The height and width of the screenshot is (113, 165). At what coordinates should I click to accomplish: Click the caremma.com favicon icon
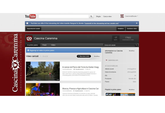pyautogui.click(x=106, y=60)
